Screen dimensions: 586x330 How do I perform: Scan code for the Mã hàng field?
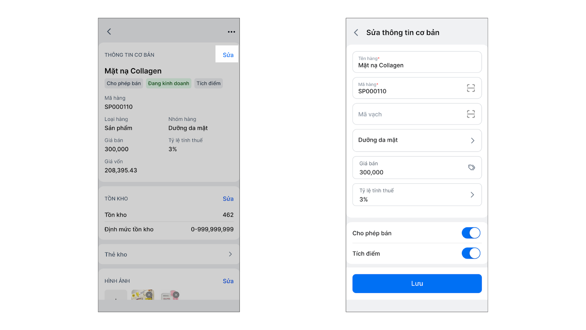(x=471, y=88)
